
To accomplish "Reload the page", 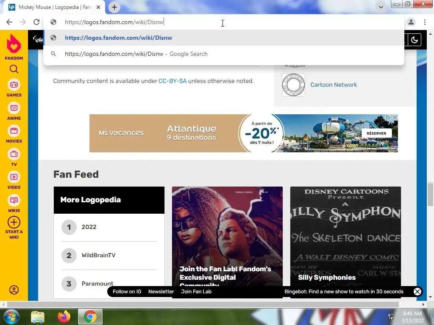I will 36,22.
